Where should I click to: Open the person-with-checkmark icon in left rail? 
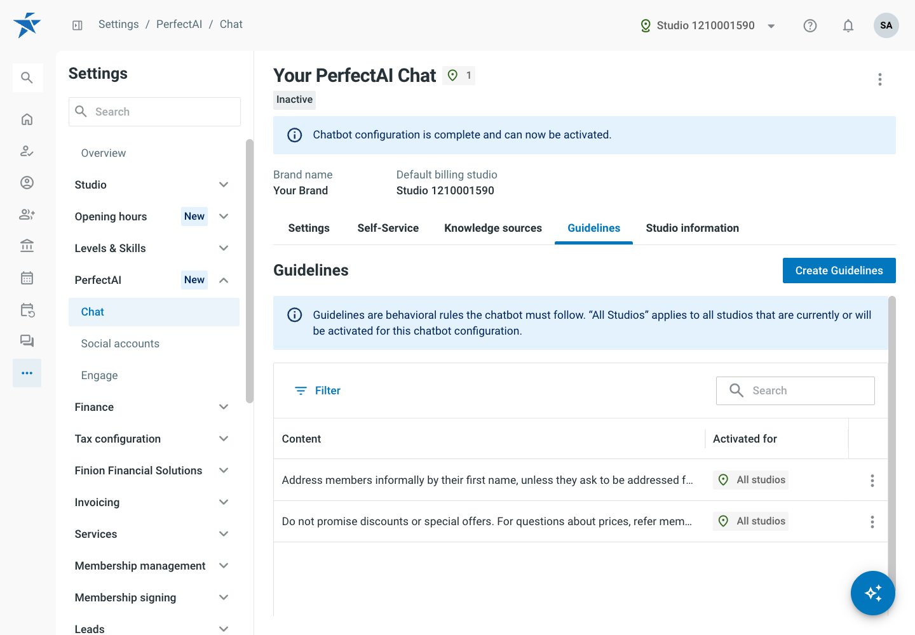[x=27, y=151]
